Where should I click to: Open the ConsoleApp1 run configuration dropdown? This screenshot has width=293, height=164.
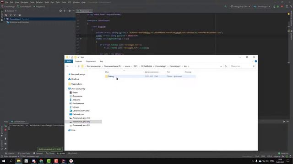[x=261, y=6]
